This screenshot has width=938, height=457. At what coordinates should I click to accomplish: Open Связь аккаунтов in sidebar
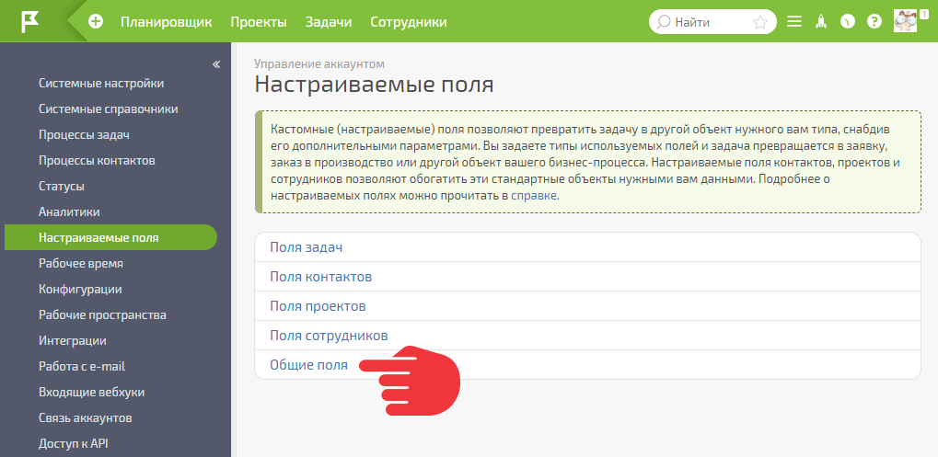point(85,417)
